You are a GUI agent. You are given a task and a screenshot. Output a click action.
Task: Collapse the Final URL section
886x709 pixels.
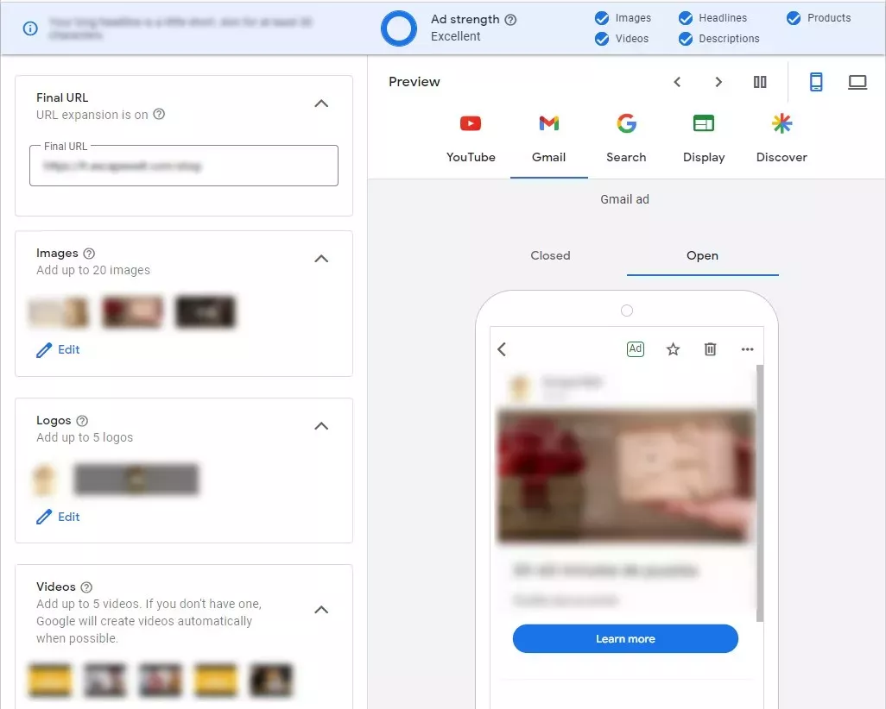click(321, 104)
